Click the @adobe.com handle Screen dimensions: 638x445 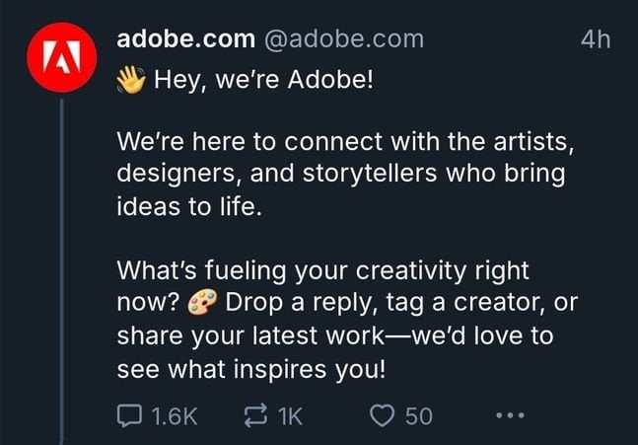pyautogui.click(x=343, y=39)
